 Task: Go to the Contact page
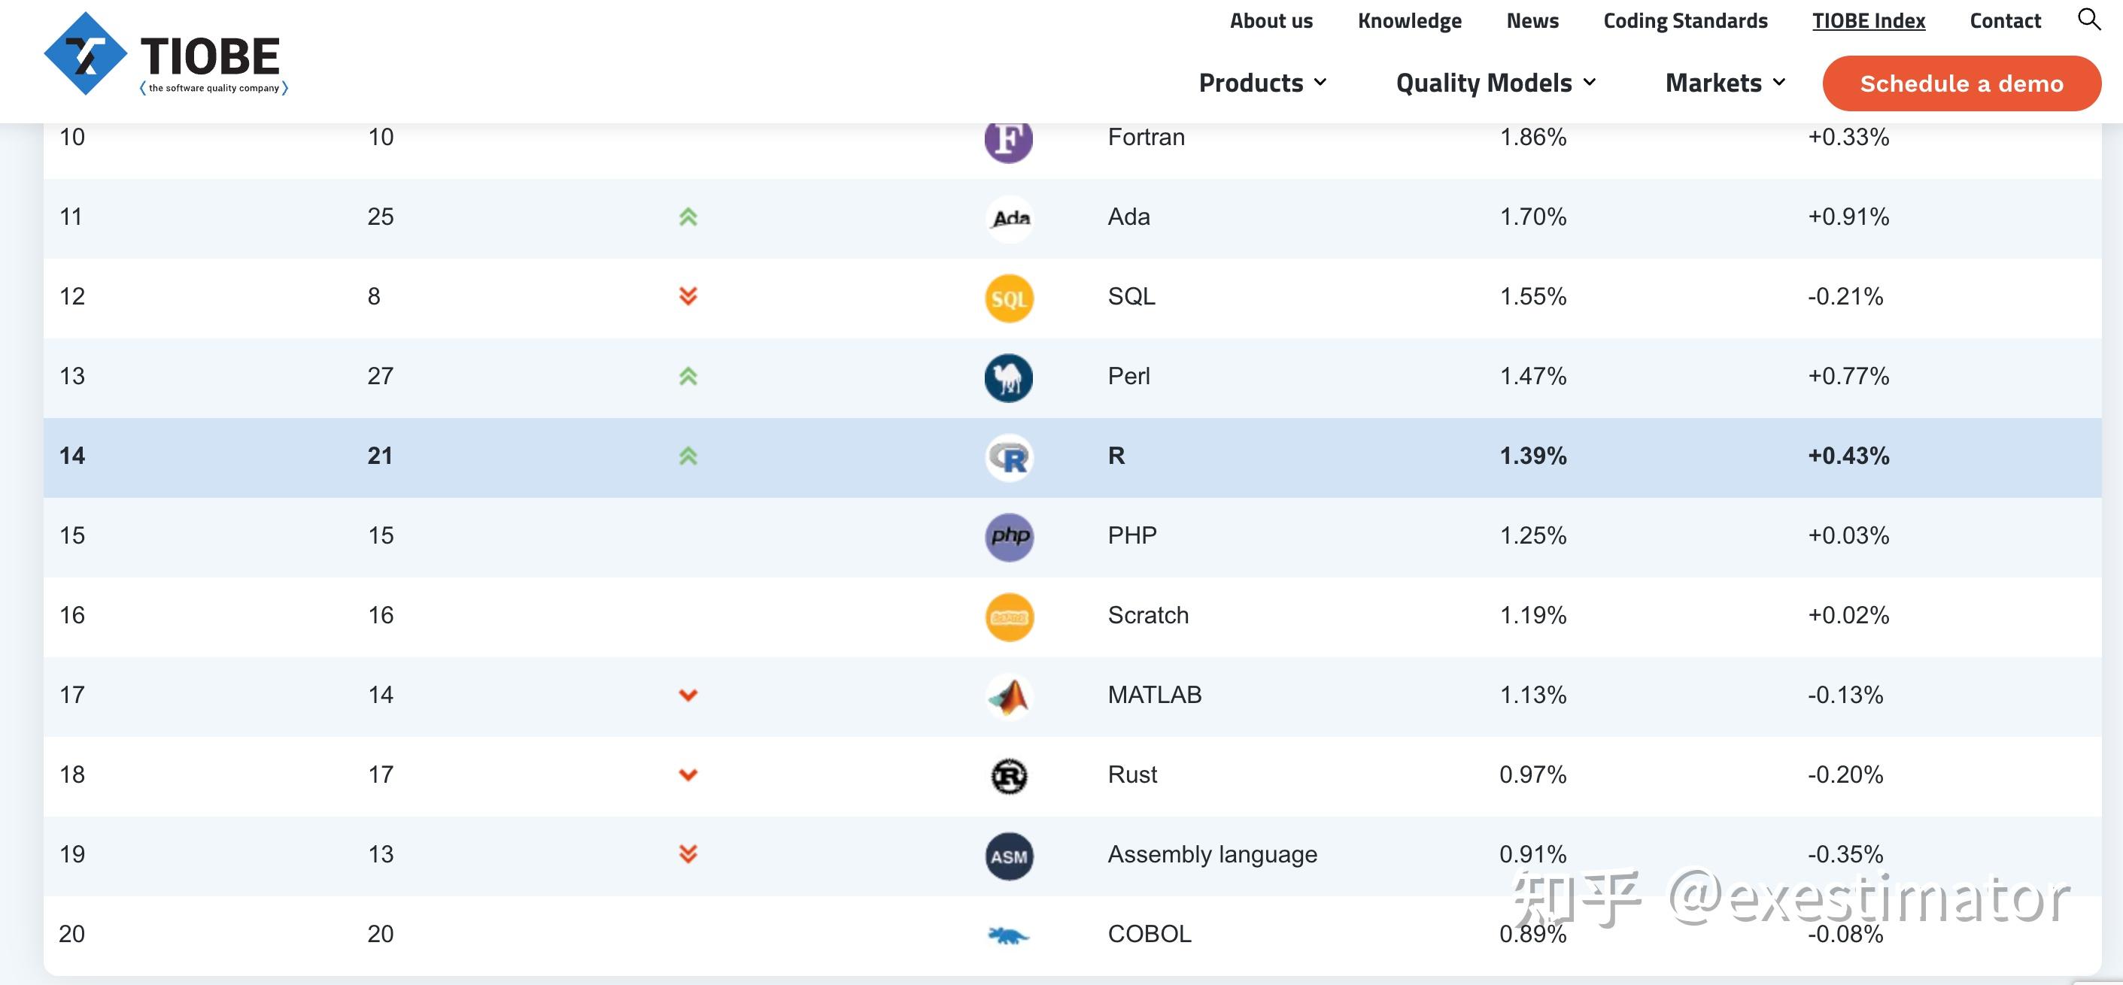[x=2005, y=20]
